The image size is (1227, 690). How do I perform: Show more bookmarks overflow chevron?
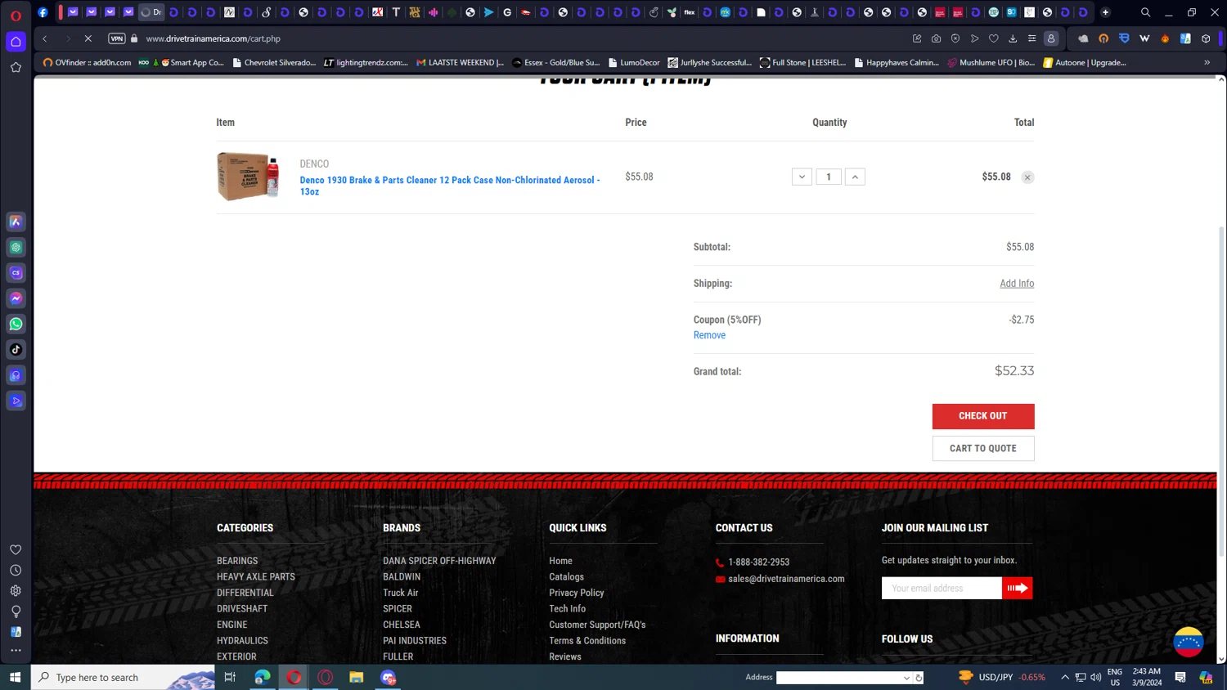[x=1207, y=62]
